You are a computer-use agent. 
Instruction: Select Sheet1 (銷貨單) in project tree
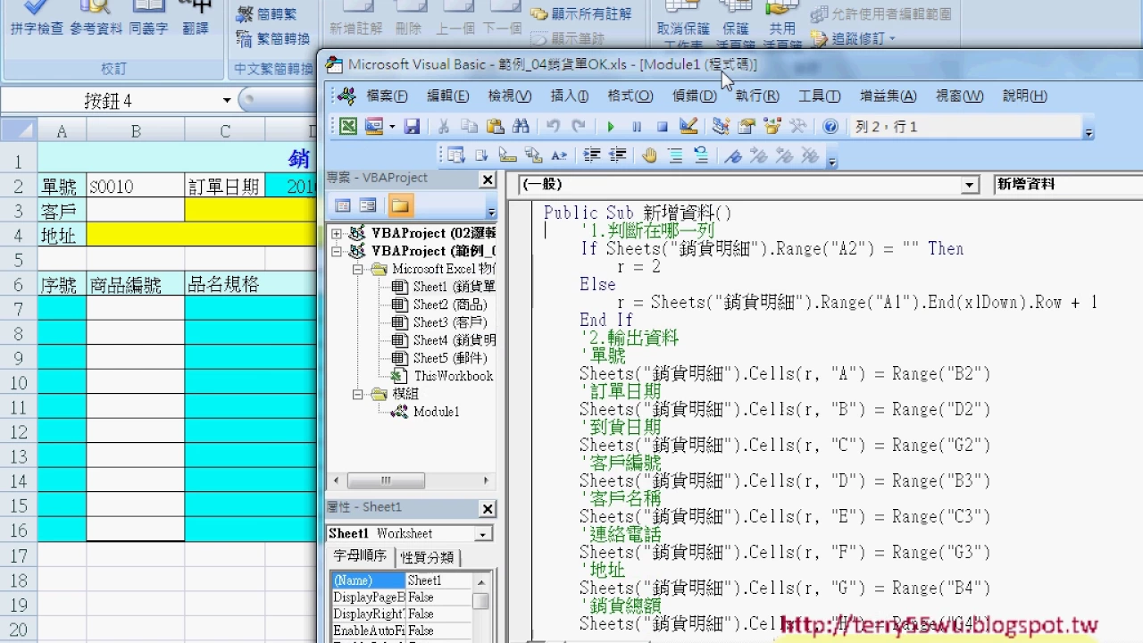[x=453, y=287]
